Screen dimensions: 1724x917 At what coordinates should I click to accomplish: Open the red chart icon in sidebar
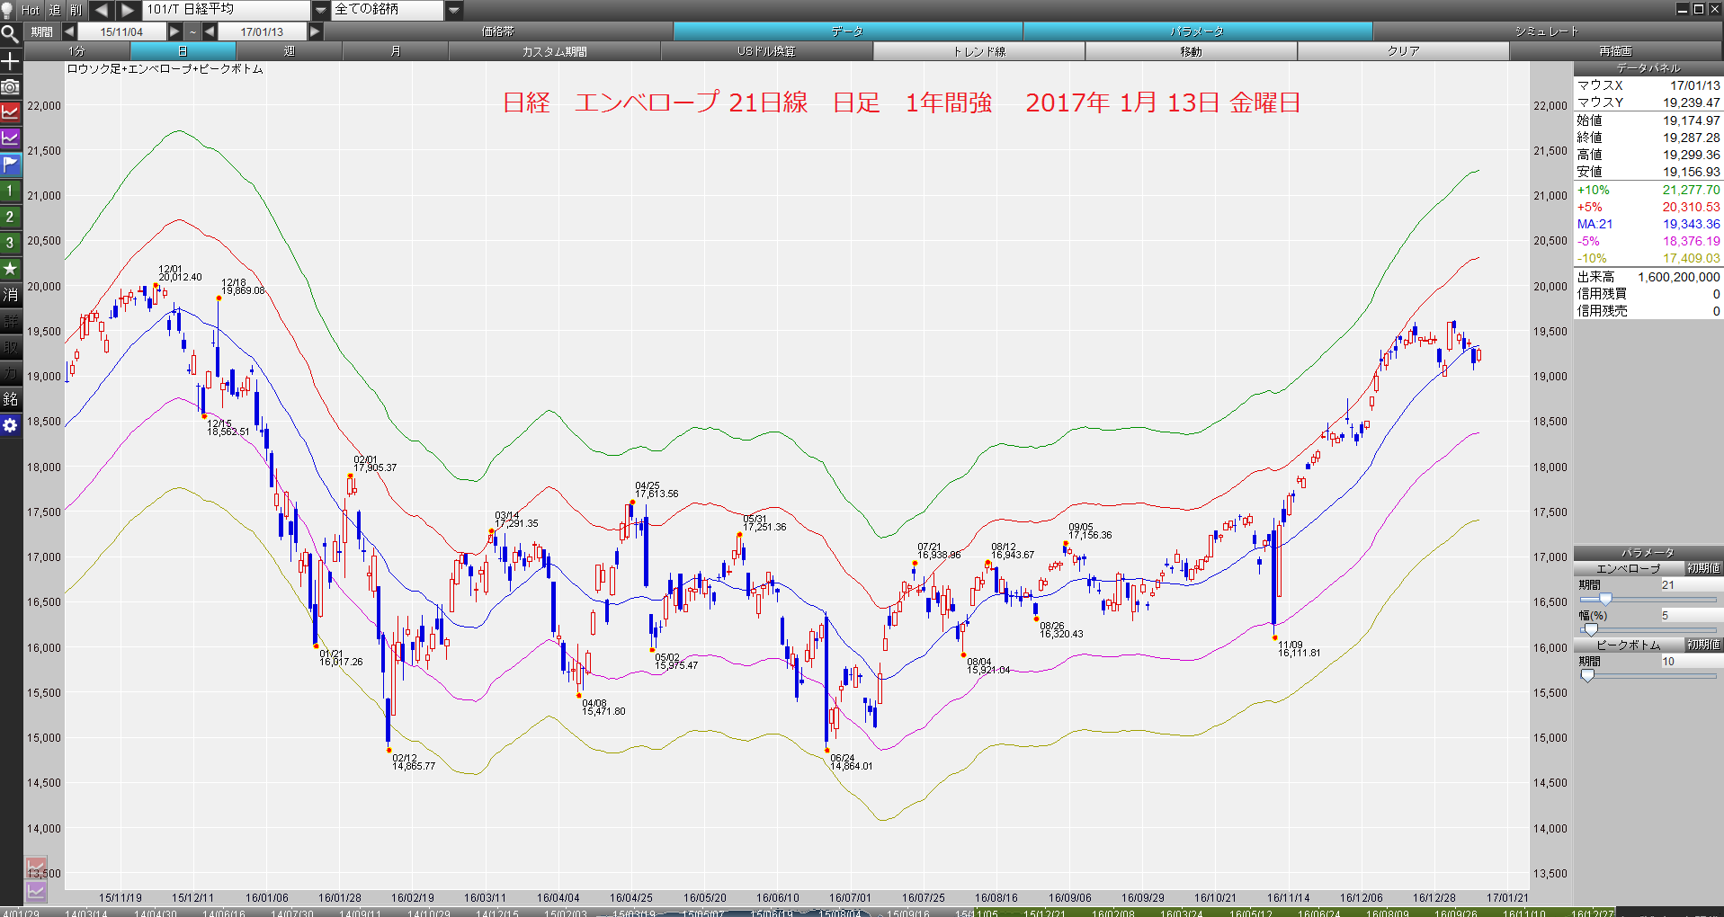pyautogui.click(x=10, y=112)
